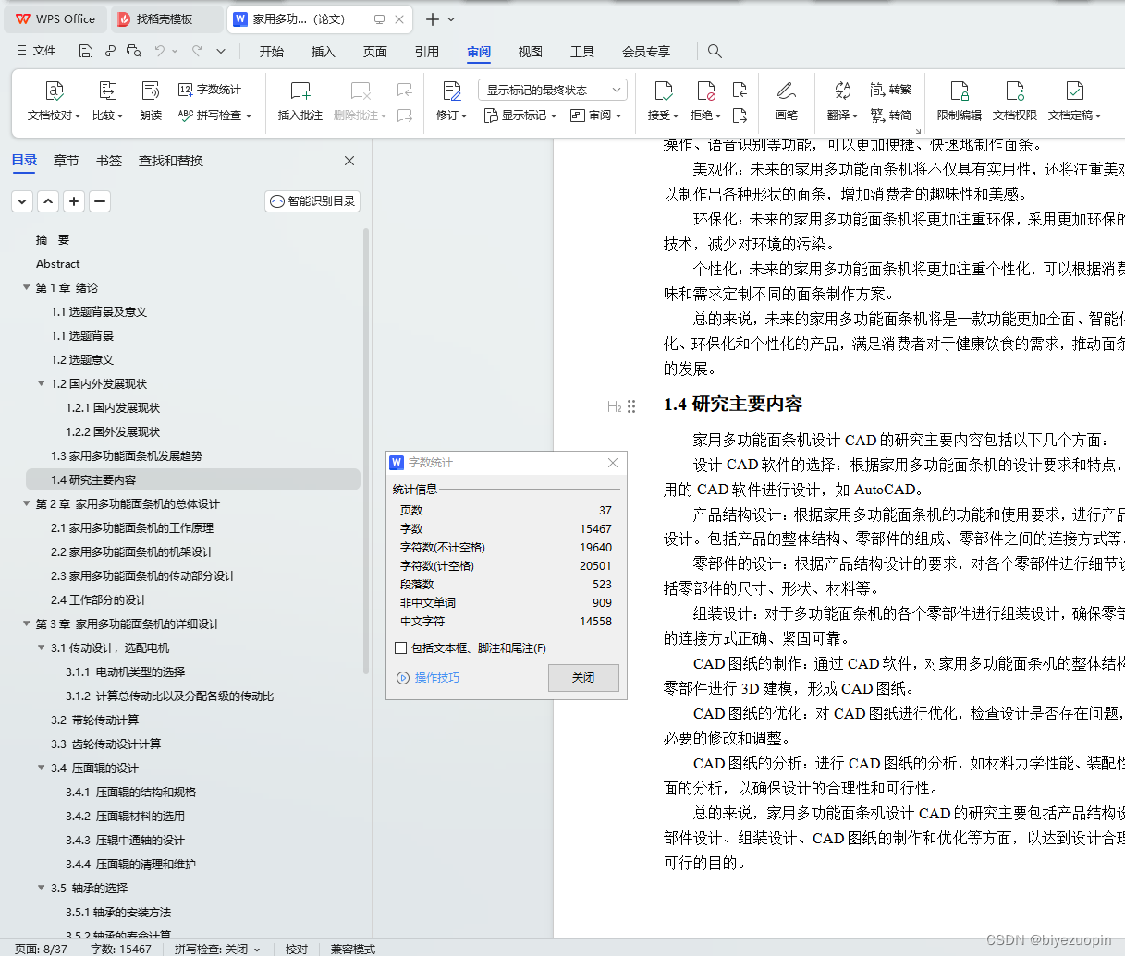Click the 接受 accept changes icon
Screen dimensions: 1125x956
[x=663, y=91]
